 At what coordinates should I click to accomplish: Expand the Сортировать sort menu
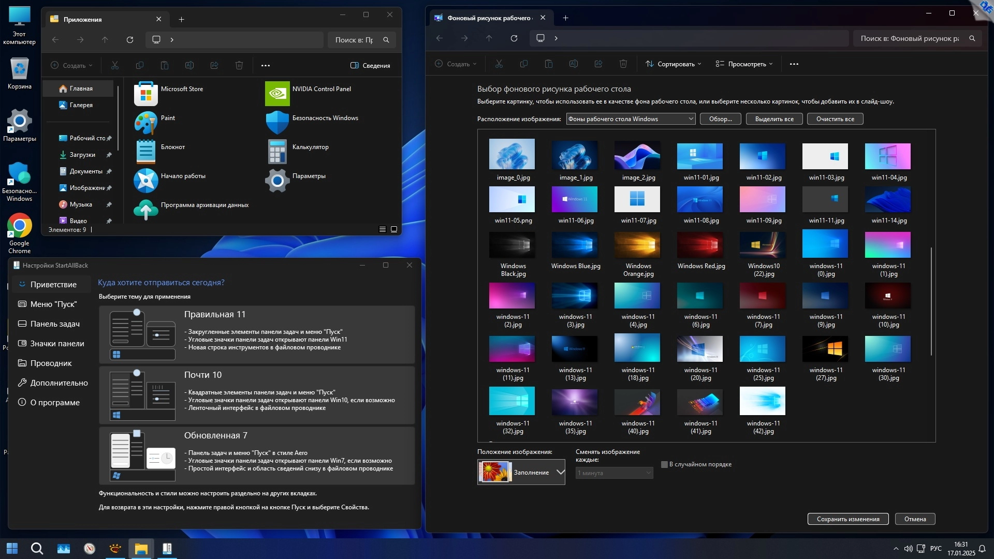(x=673, y=64)
